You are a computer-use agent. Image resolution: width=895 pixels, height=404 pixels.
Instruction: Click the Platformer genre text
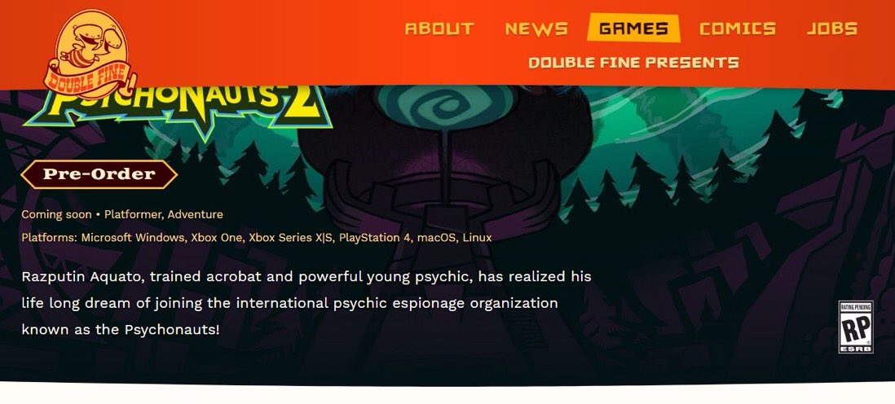tap(134, 214)
